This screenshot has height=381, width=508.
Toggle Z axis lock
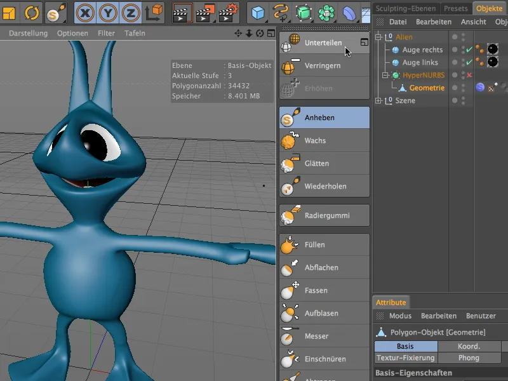point(130,13)
